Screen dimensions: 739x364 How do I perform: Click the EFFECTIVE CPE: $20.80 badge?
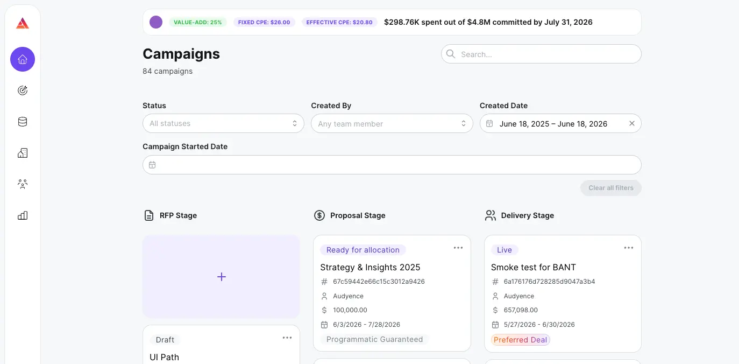[x=339, y=23]
